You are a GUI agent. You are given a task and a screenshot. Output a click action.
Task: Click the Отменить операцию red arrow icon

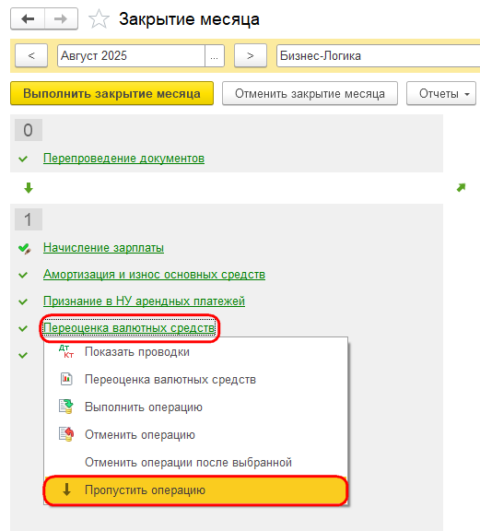66,434
